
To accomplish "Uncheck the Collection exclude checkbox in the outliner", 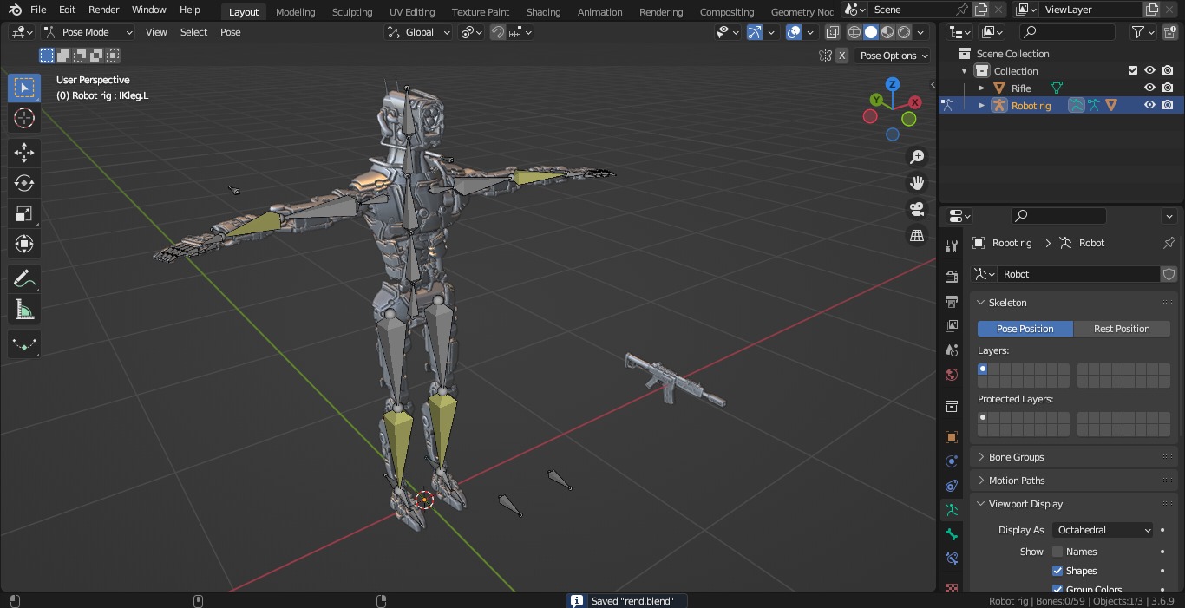I will [1132, 71].
